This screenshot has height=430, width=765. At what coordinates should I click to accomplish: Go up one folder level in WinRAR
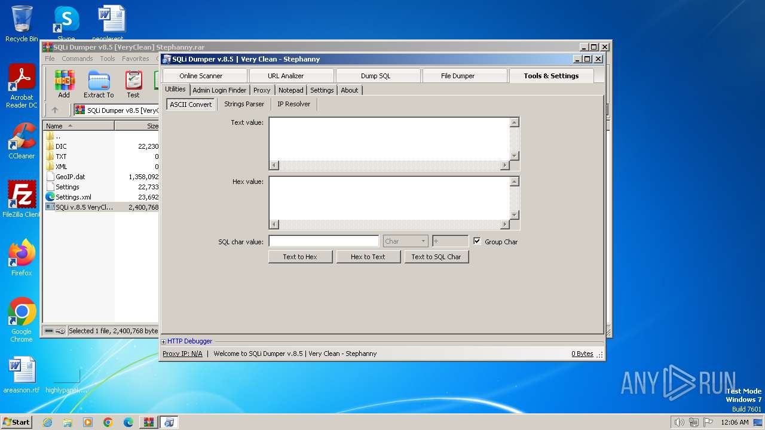(55, 110)
